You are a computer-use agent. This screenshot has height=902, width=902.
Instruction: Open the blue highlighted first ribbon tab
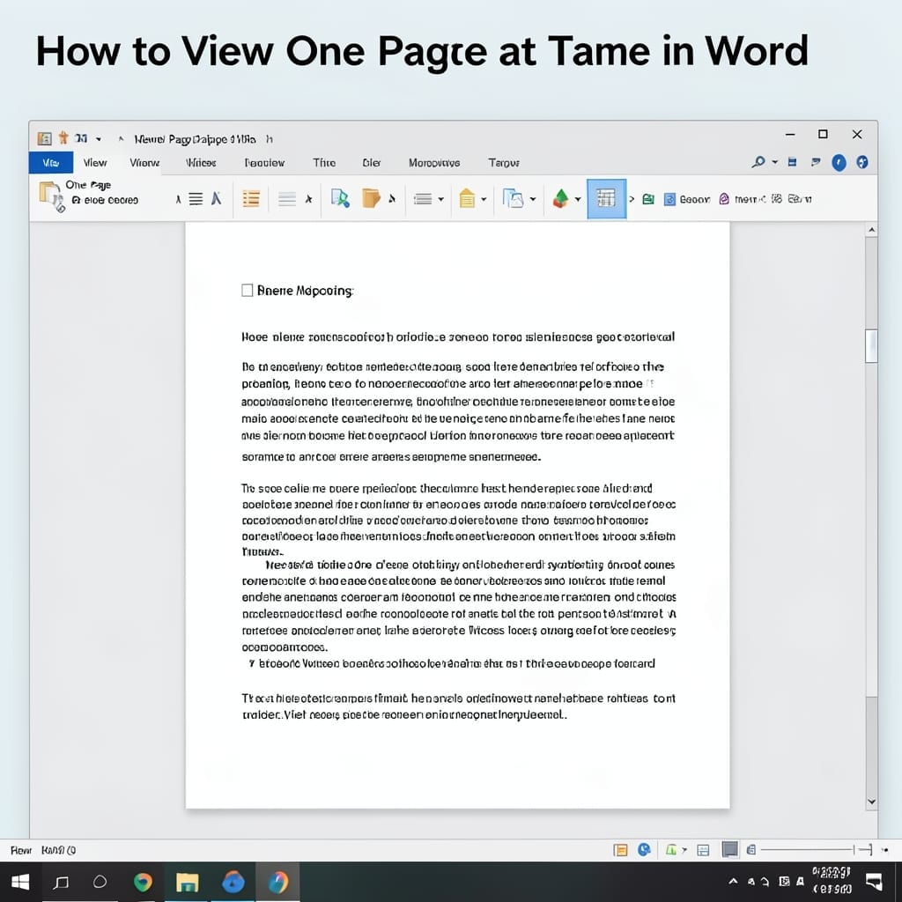[x=50, y=163]
